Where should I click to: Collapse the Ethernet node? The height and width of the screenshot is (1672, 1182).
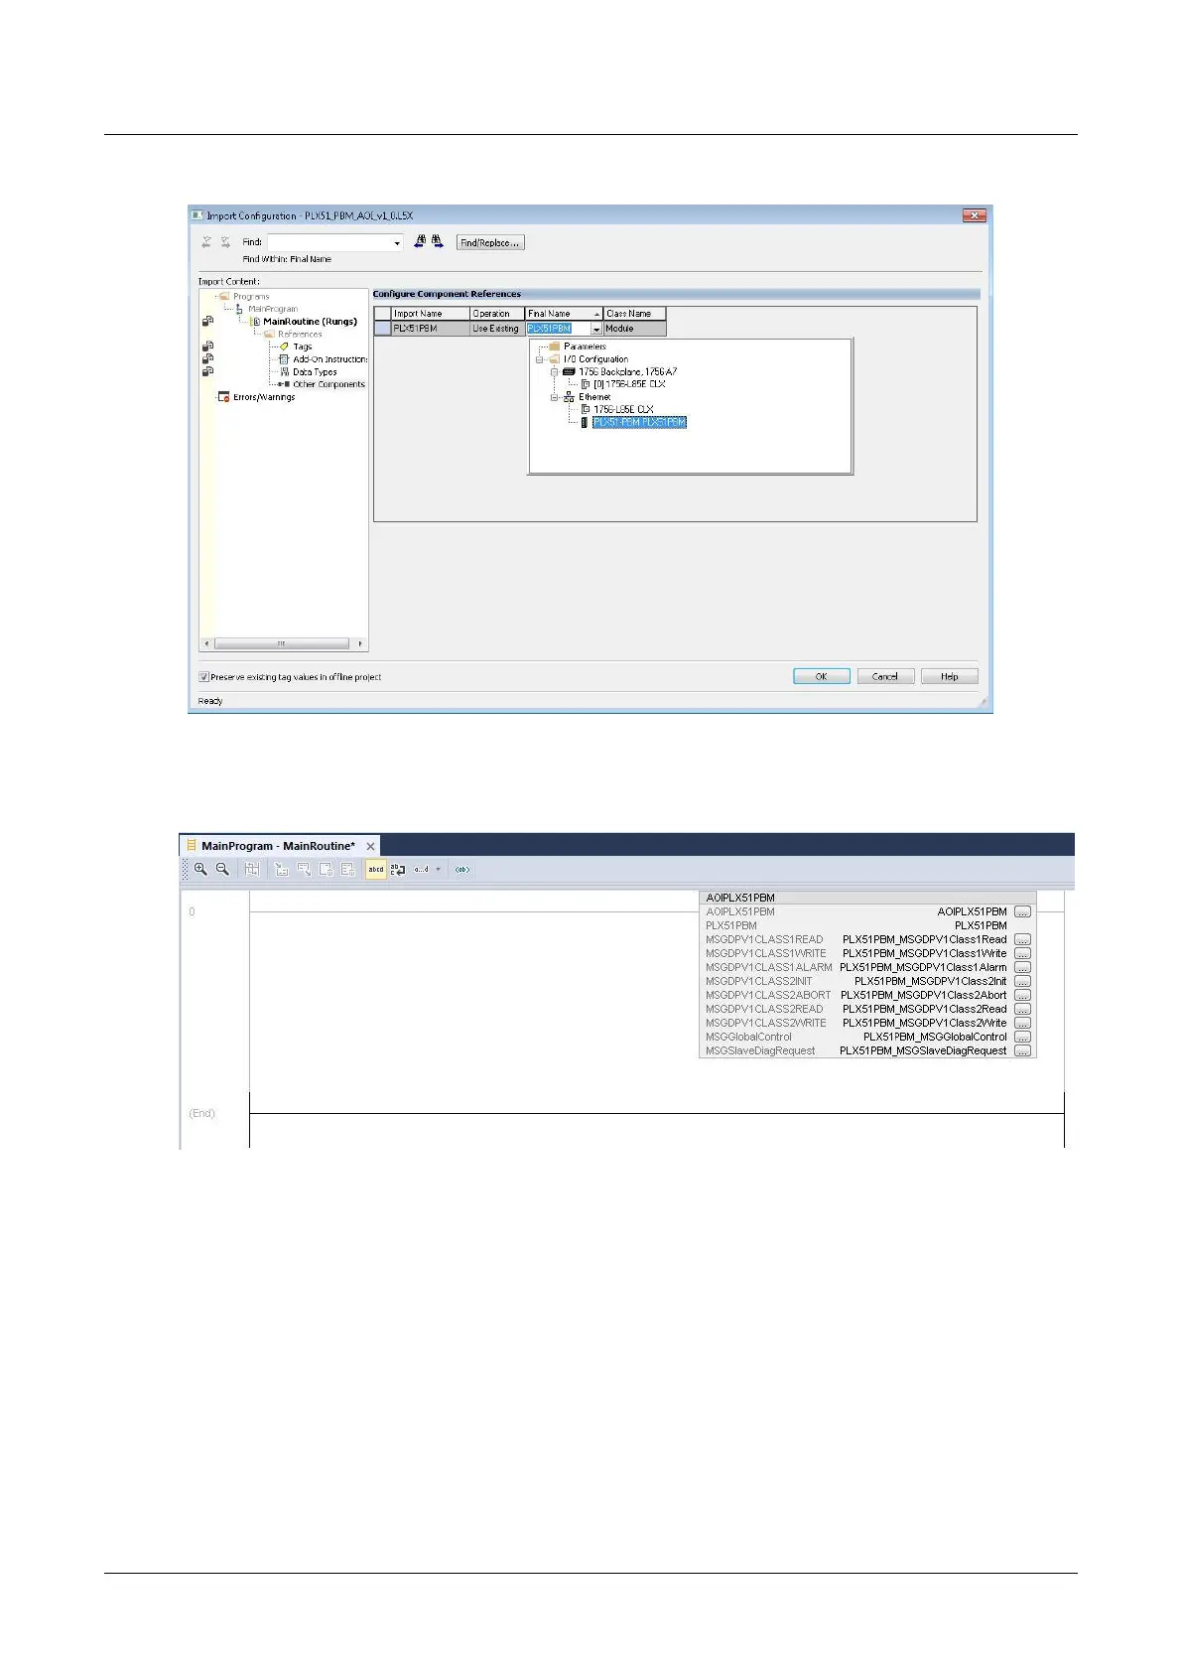point(555,397)
